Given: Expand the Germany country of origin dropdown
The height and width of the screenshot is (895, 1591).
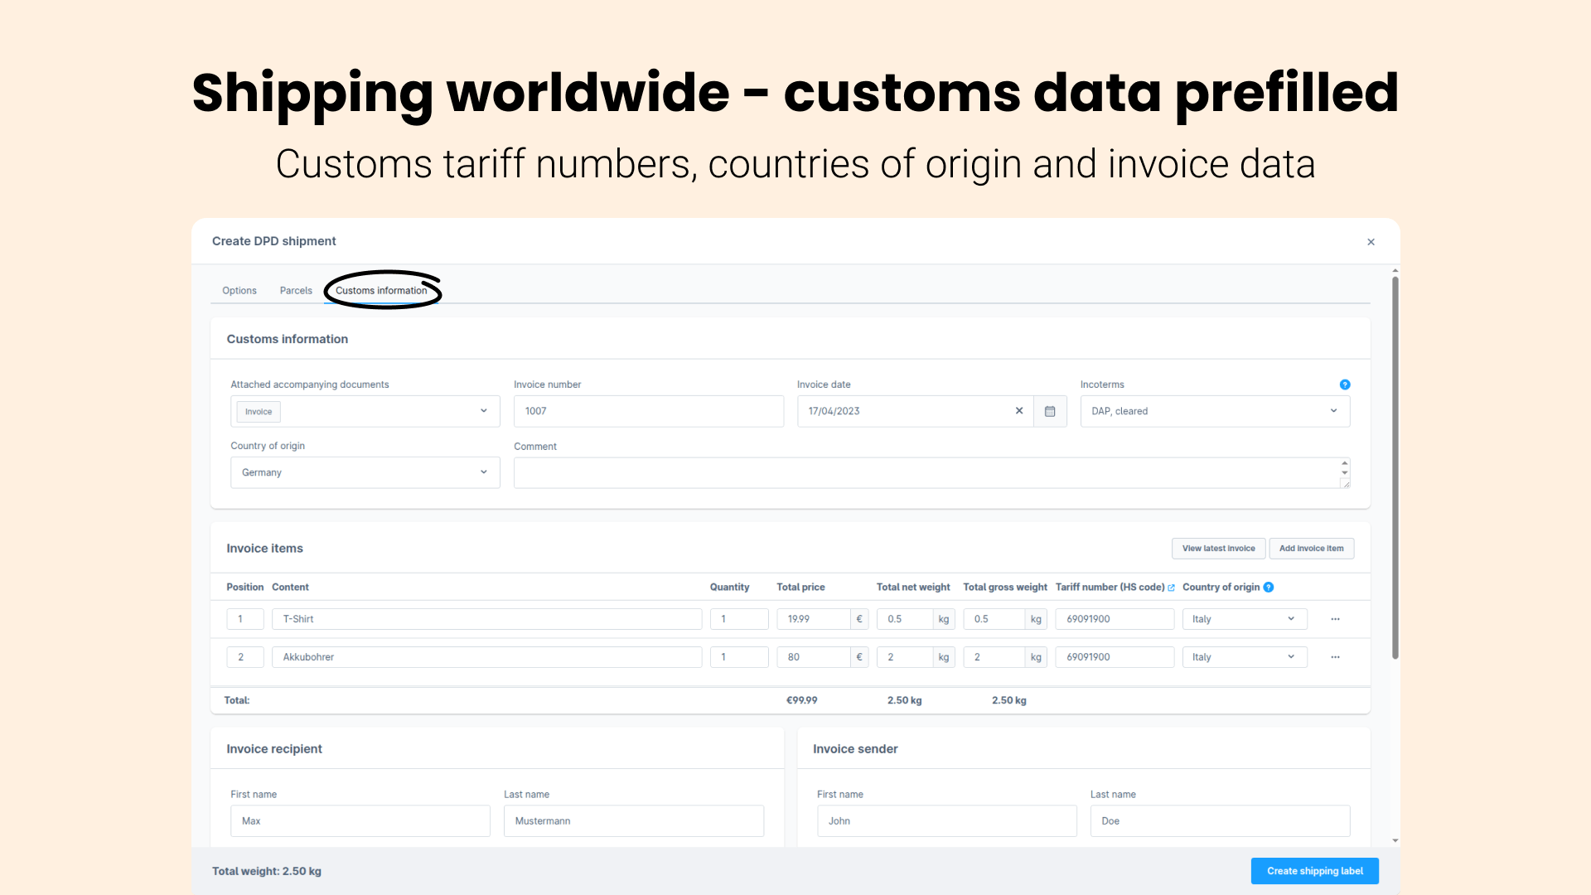Looking at the screenshot, I should [x=365, y=472].
